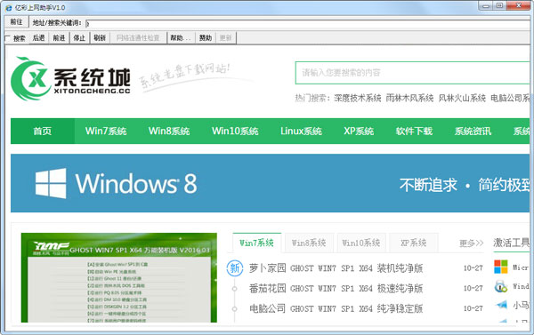
Task: Click the 网络连通性检查 toolbar button
Action: pos(138,38)
